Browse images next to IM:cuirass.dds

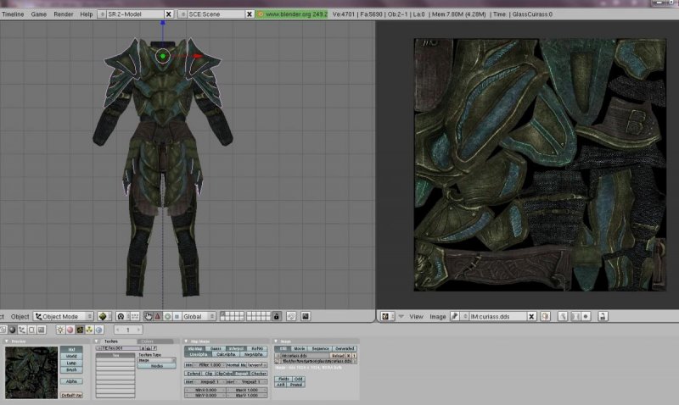pos(465,316)
